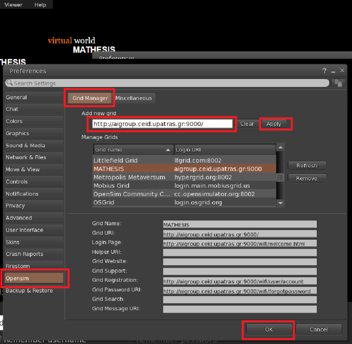
Task: Click the empty Grid Search field
Action: [240, 299]
